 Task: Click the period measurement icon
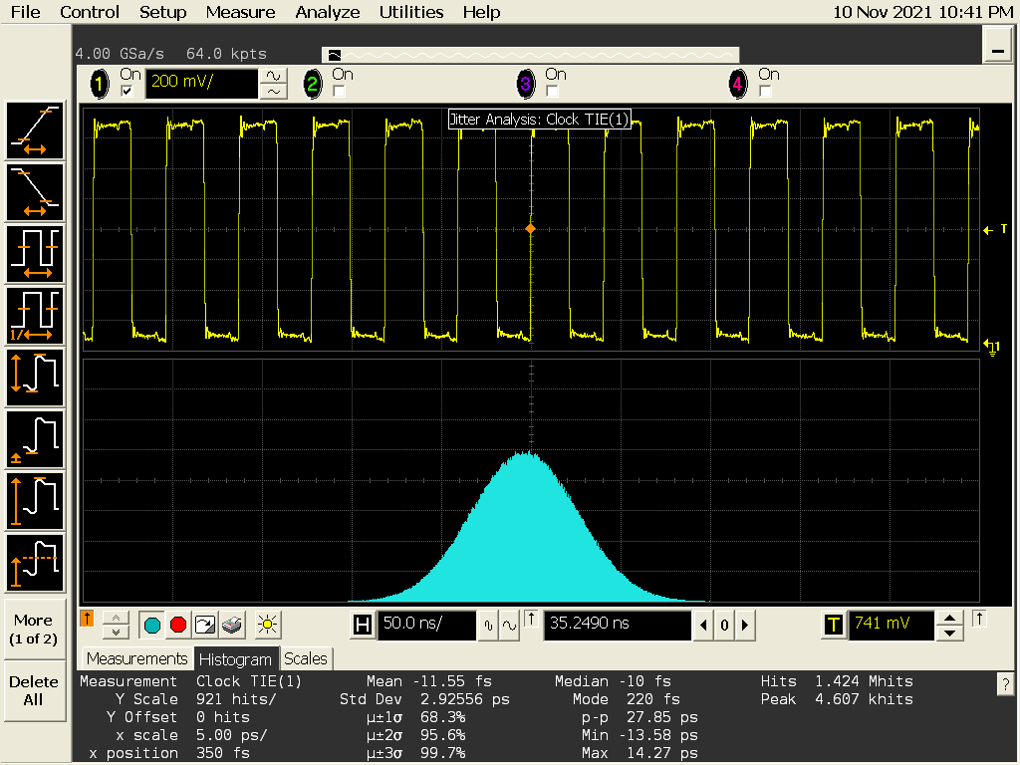click(x=36, y=254)
